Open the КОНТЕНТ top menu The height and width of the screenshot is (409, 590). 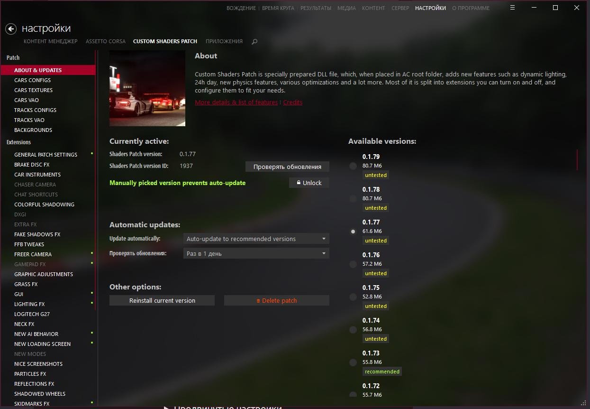click(x=373, y=8)
